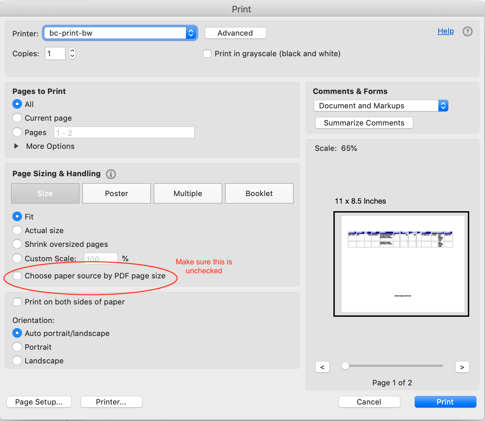Select the All pages radio button
Viewport: 485px width, 421px height.
[17, 104]
